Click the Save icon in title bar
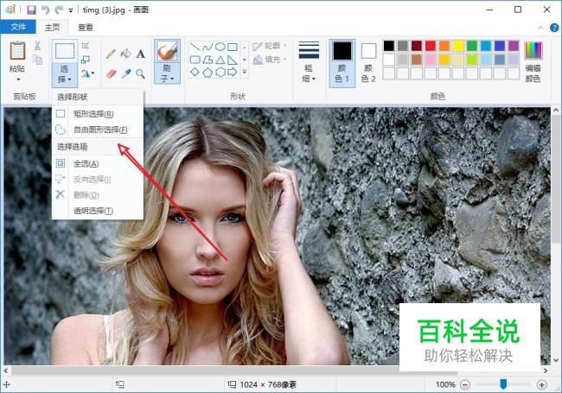The height and width of the screenshot is (393, 562). click(x=31, y=10)
